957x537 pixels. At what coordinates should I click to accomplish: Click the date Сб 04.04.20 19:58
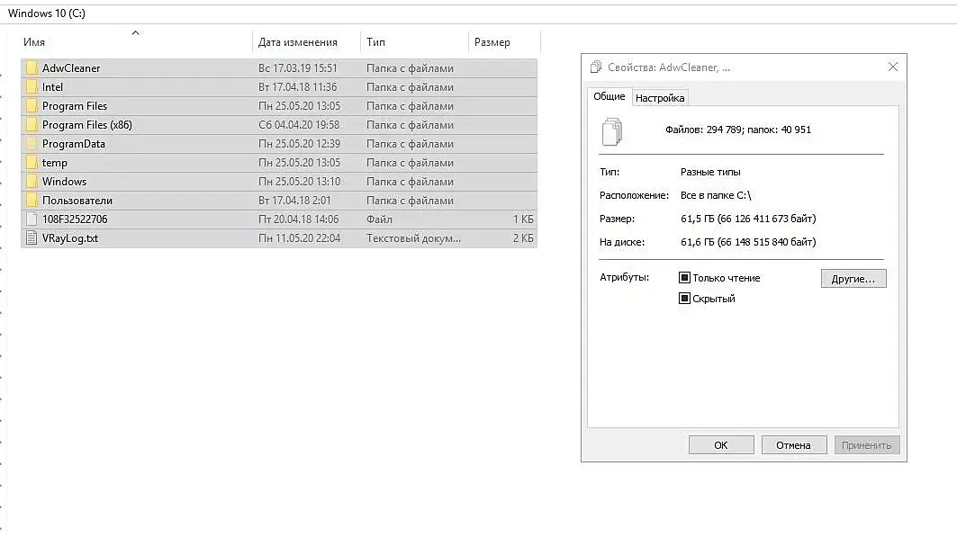[x=299, y=124]
